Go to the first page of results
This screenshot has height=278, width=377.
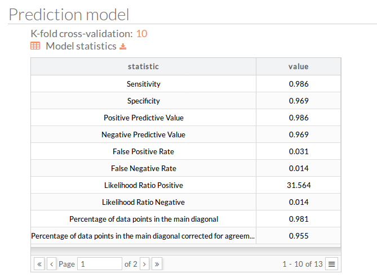[x=39, y=264]
